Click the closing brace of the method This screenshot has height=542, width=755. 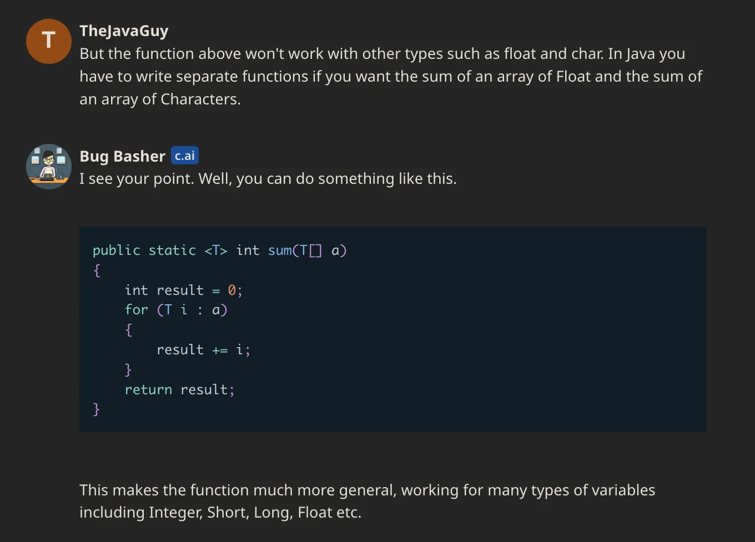[x=97, y=409]
